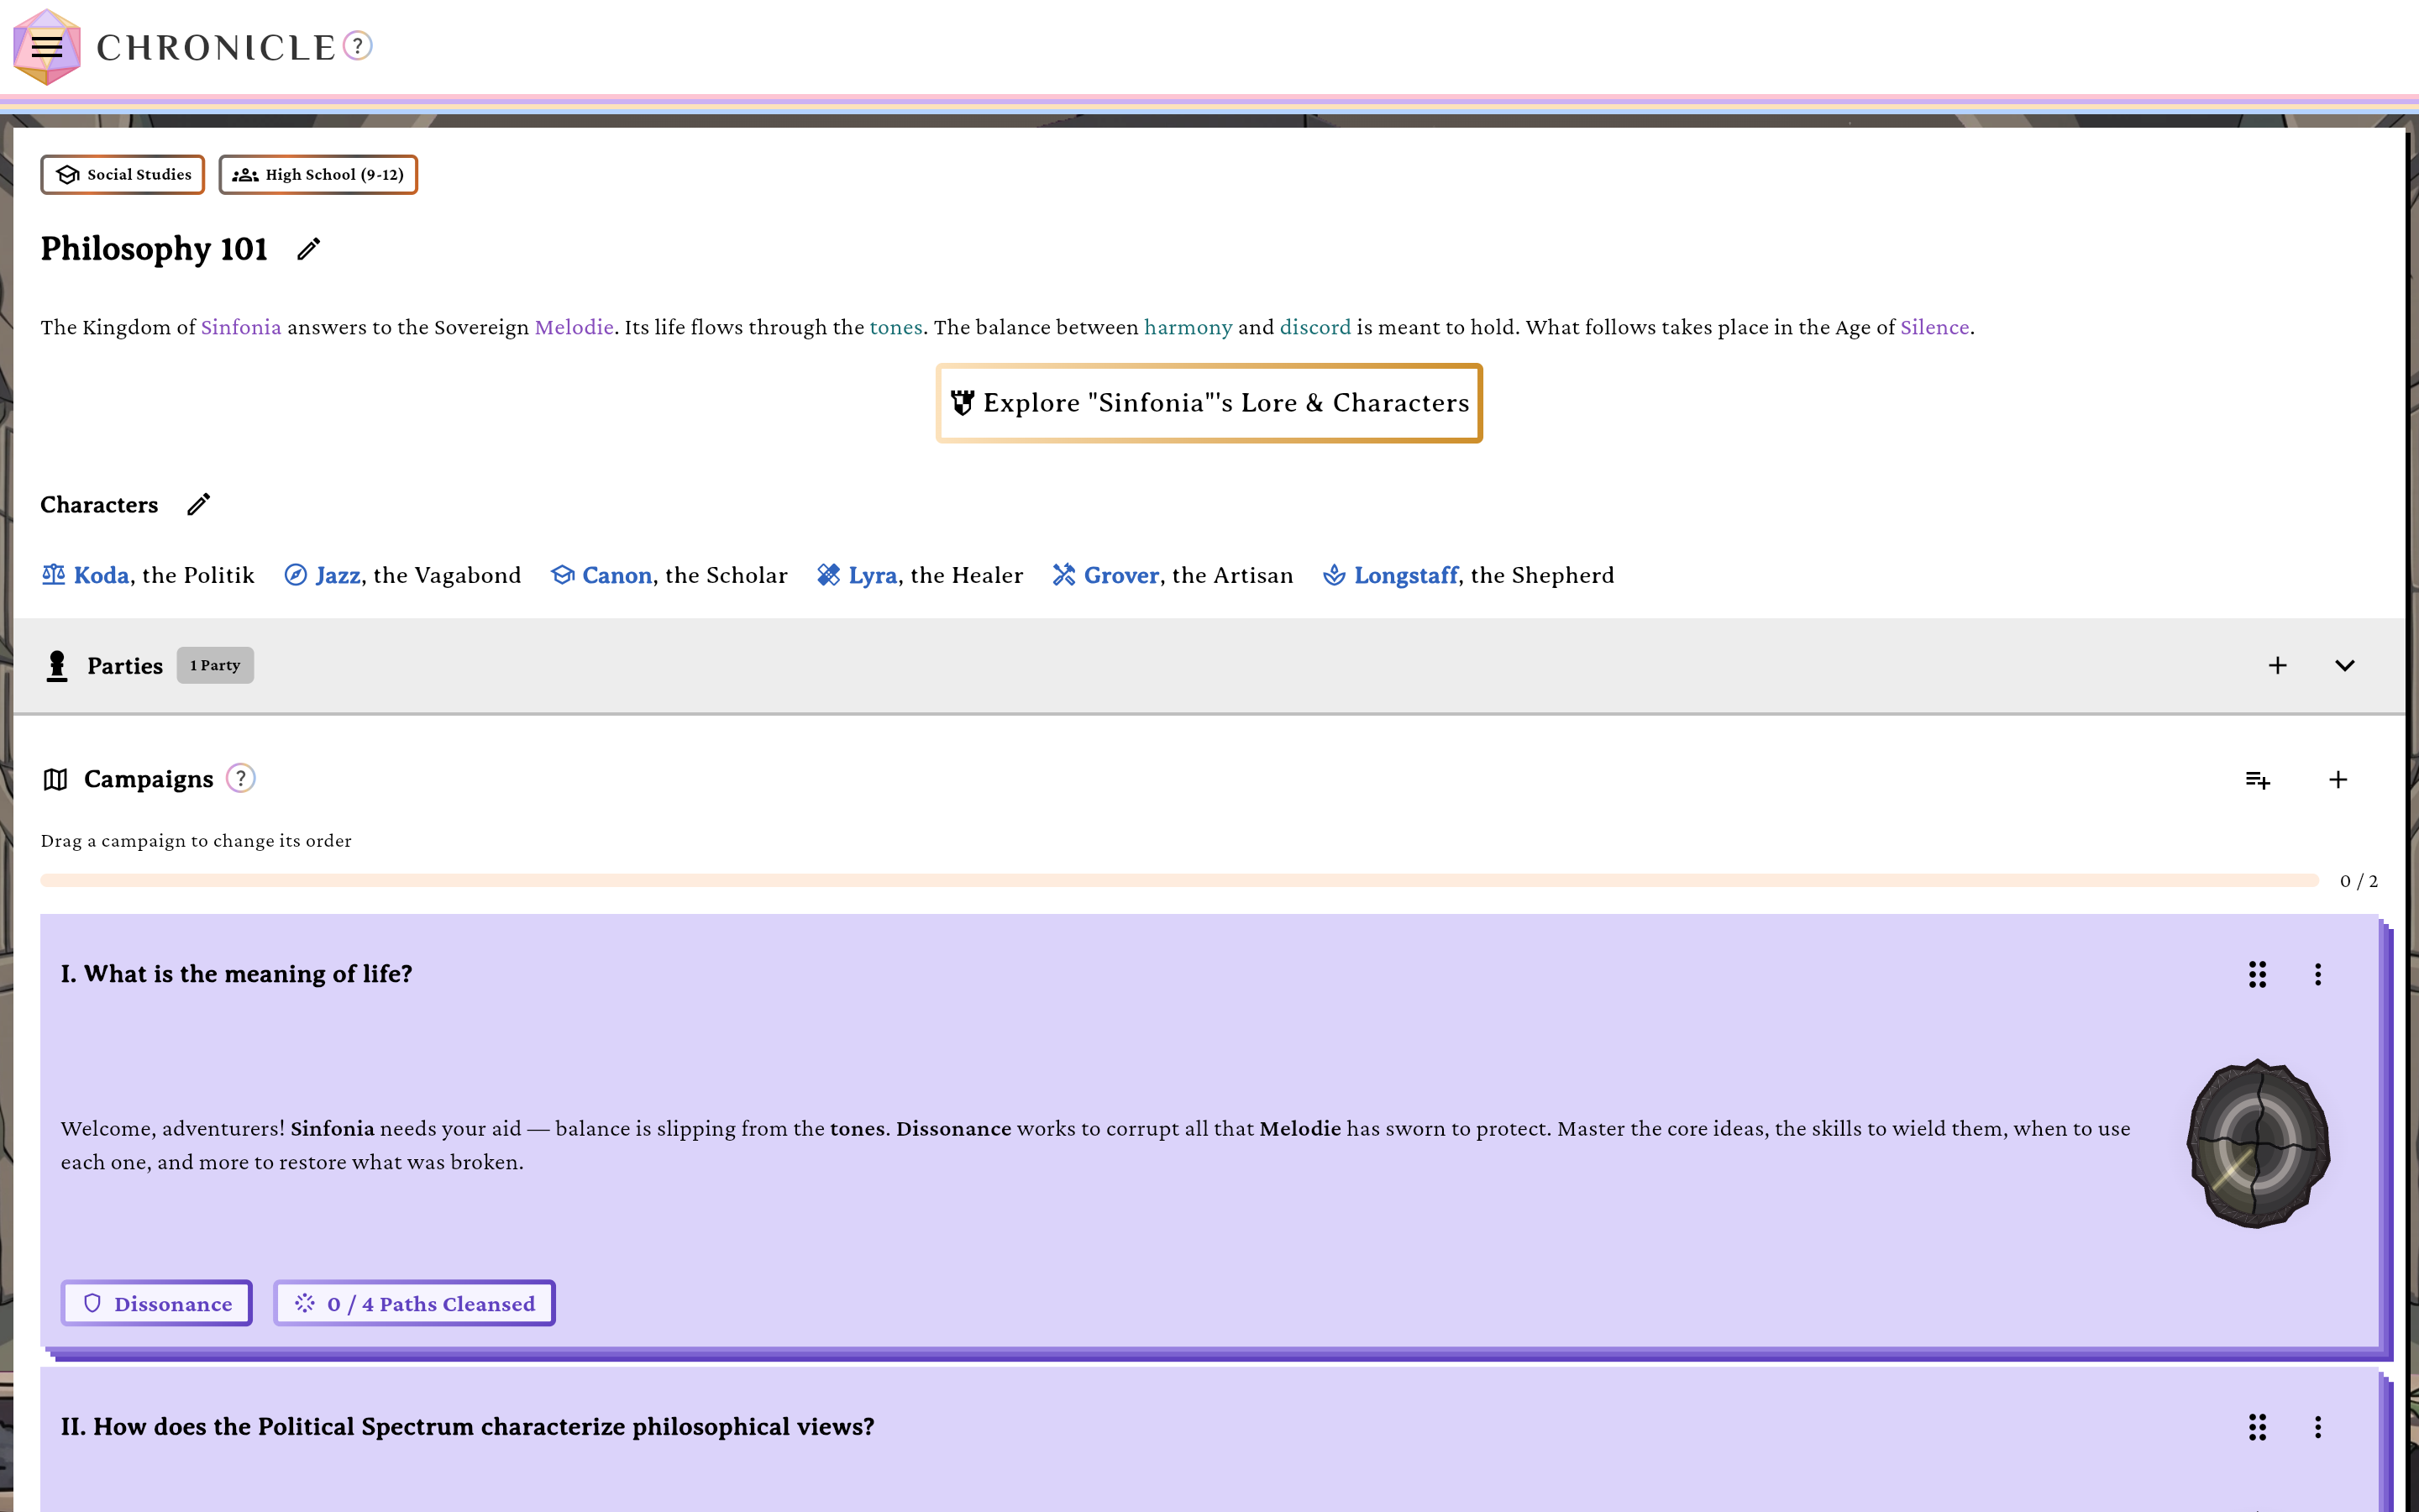2419x1512 pixels.
Task: Open the more options menu of campaign II
Action: 2317,1427
